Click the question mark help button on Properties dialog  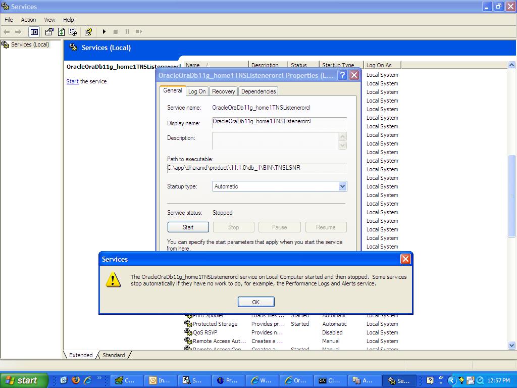(342, 75)
